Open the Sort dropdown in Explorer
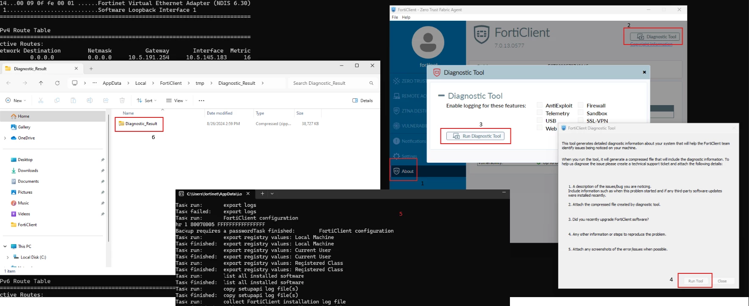 point(147,100)
